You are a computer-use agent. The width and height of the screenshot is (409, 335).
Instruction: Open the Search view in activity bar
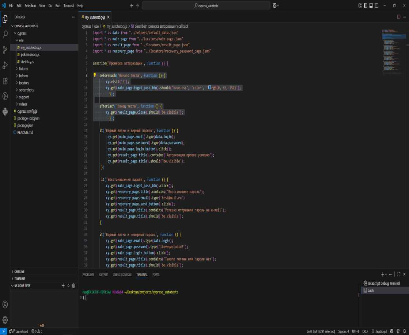[x=5, y=34]
